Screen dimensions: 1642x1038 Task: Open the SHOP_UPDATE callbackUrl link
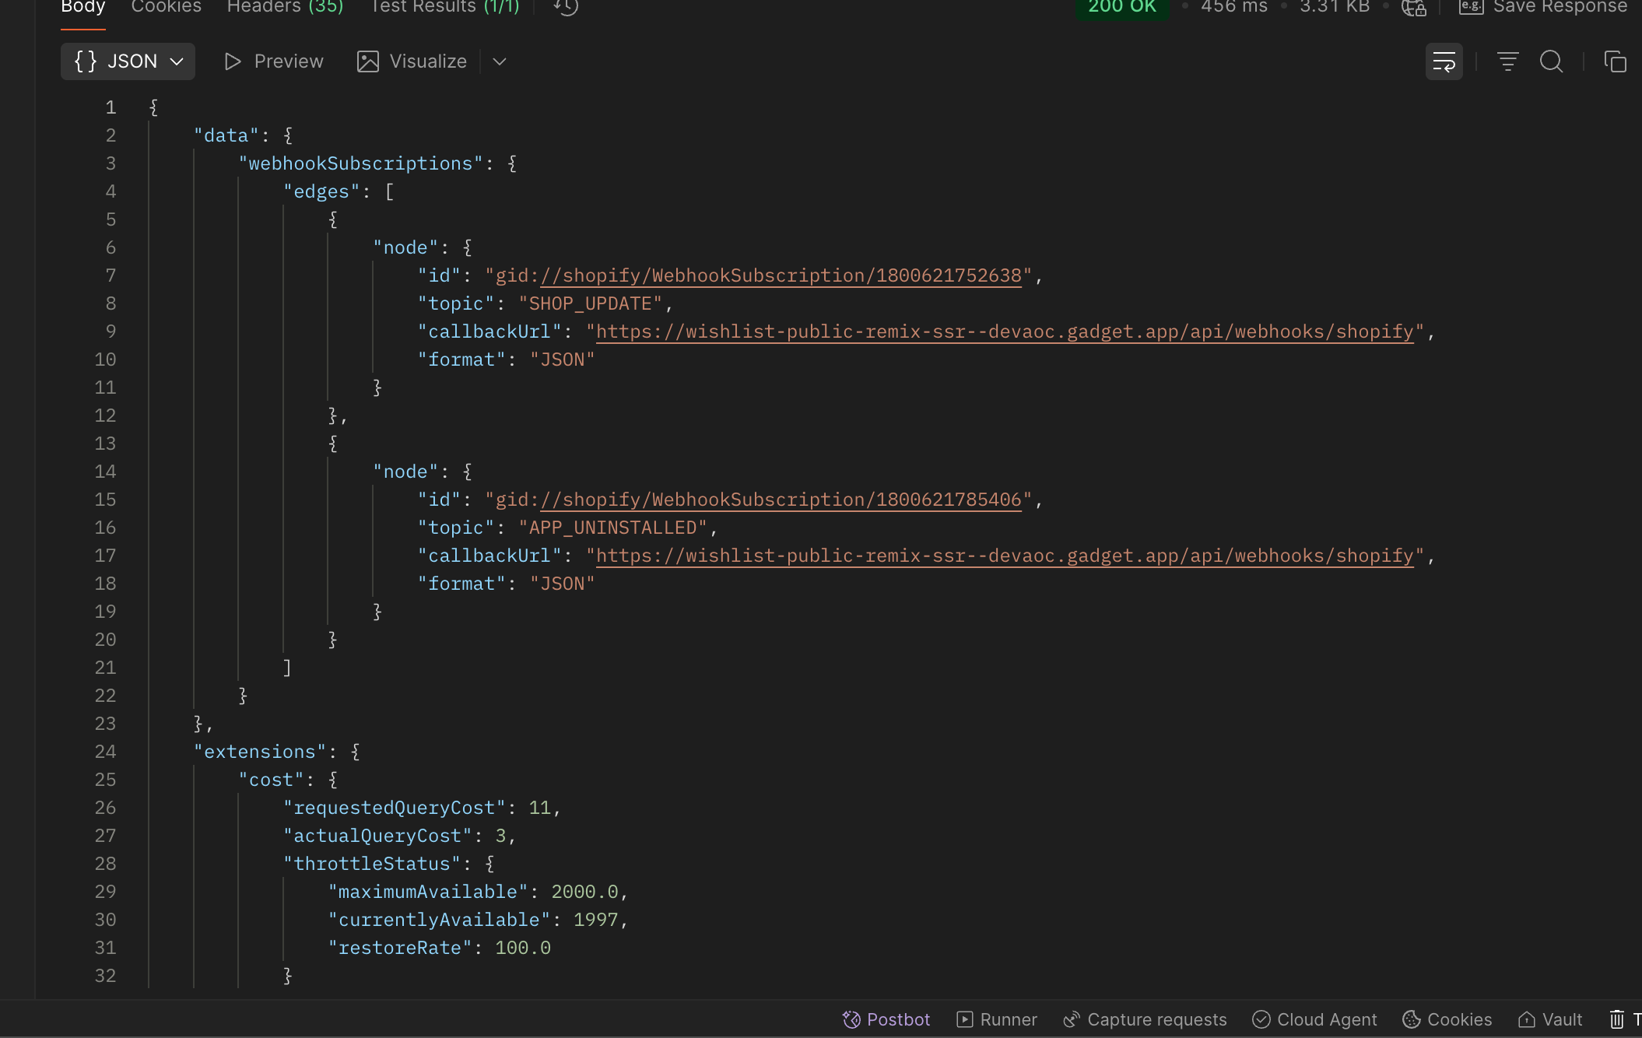[x=1004, y=331]
